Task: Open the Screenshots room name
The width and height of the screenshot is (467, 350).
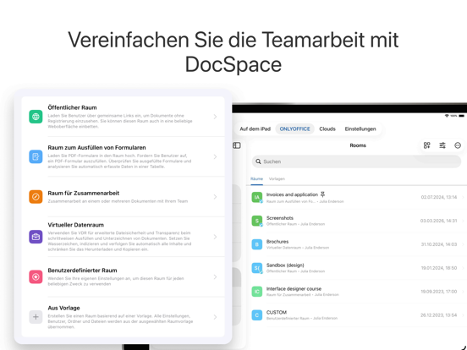Action: tap(280, 218)
